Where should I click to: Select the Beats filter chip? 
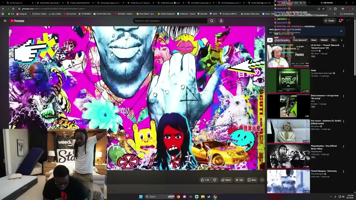(x=314, y=40)
